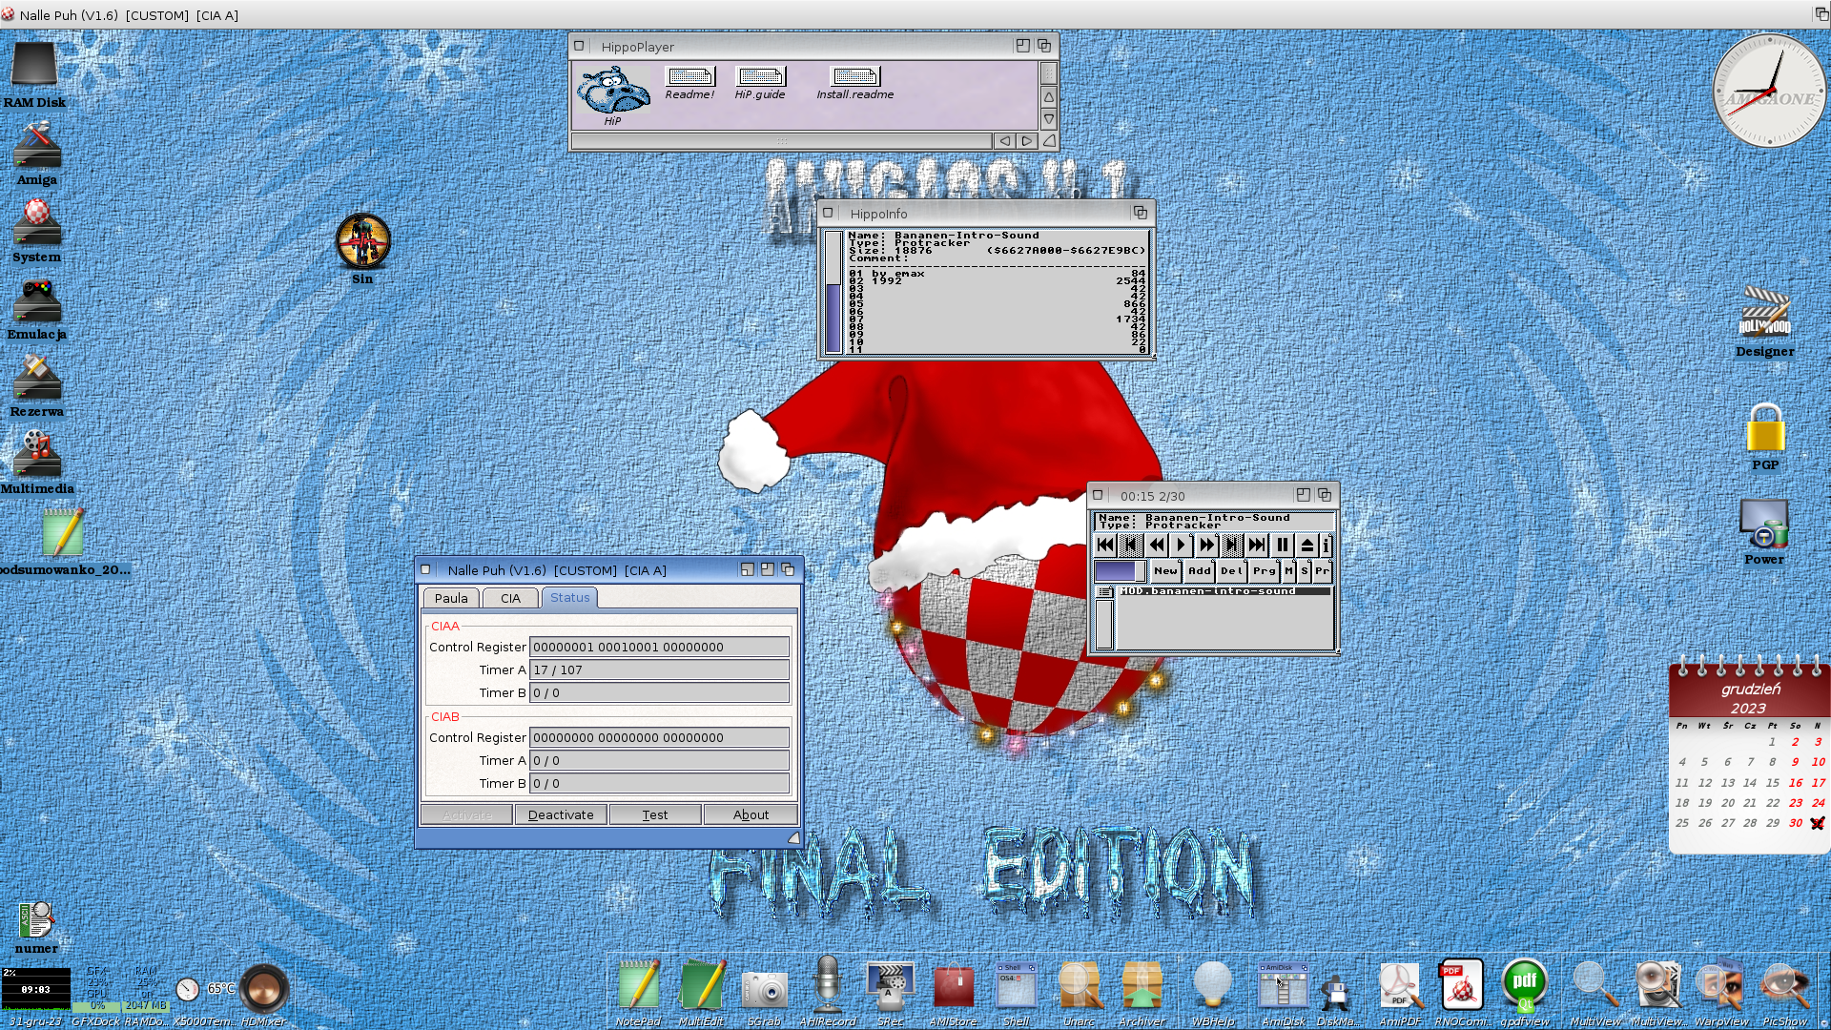1831x1030 pixels.
Task: Open the Designer Hollywood icon
Action: 1764,321
